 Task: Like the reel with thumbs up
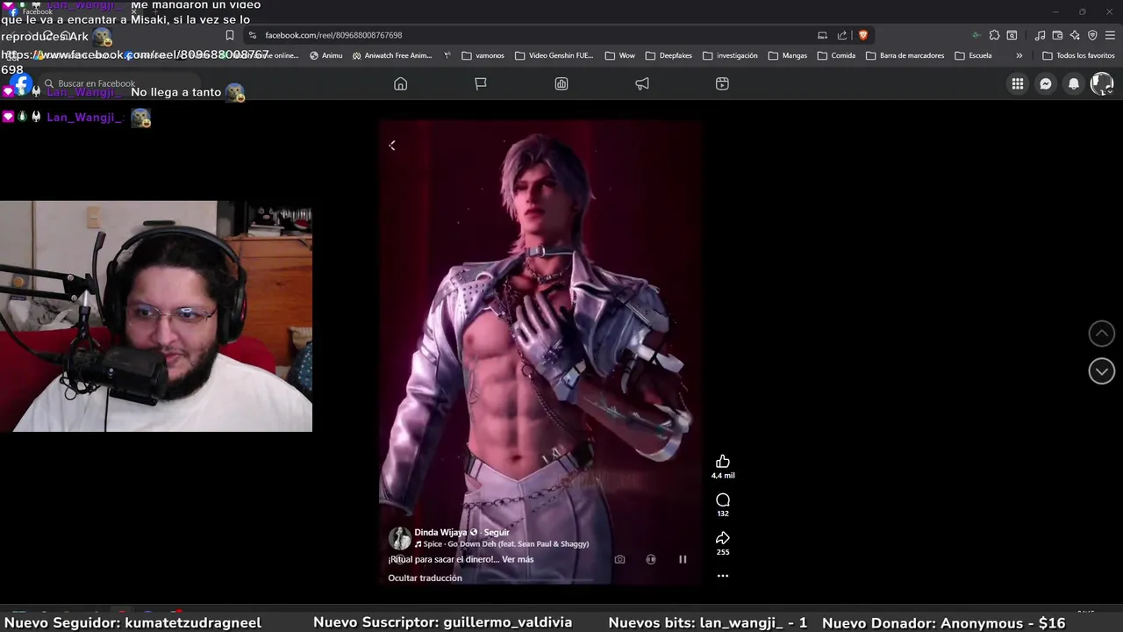(723, 462)
